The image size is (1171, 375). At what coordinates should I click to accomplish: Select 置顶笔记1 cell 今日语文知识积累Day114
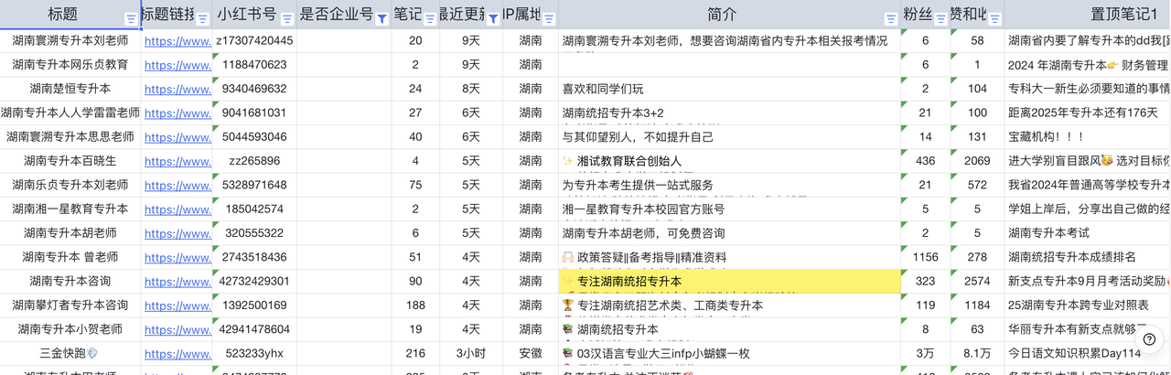(x=1088, y=353)
